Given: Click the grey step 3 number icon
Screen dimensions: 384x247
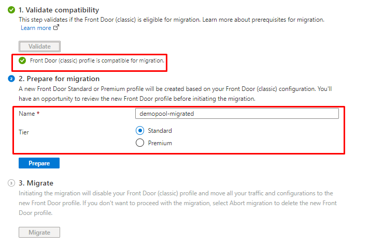Looking at the screenshot, I should [x=11, y=183].
